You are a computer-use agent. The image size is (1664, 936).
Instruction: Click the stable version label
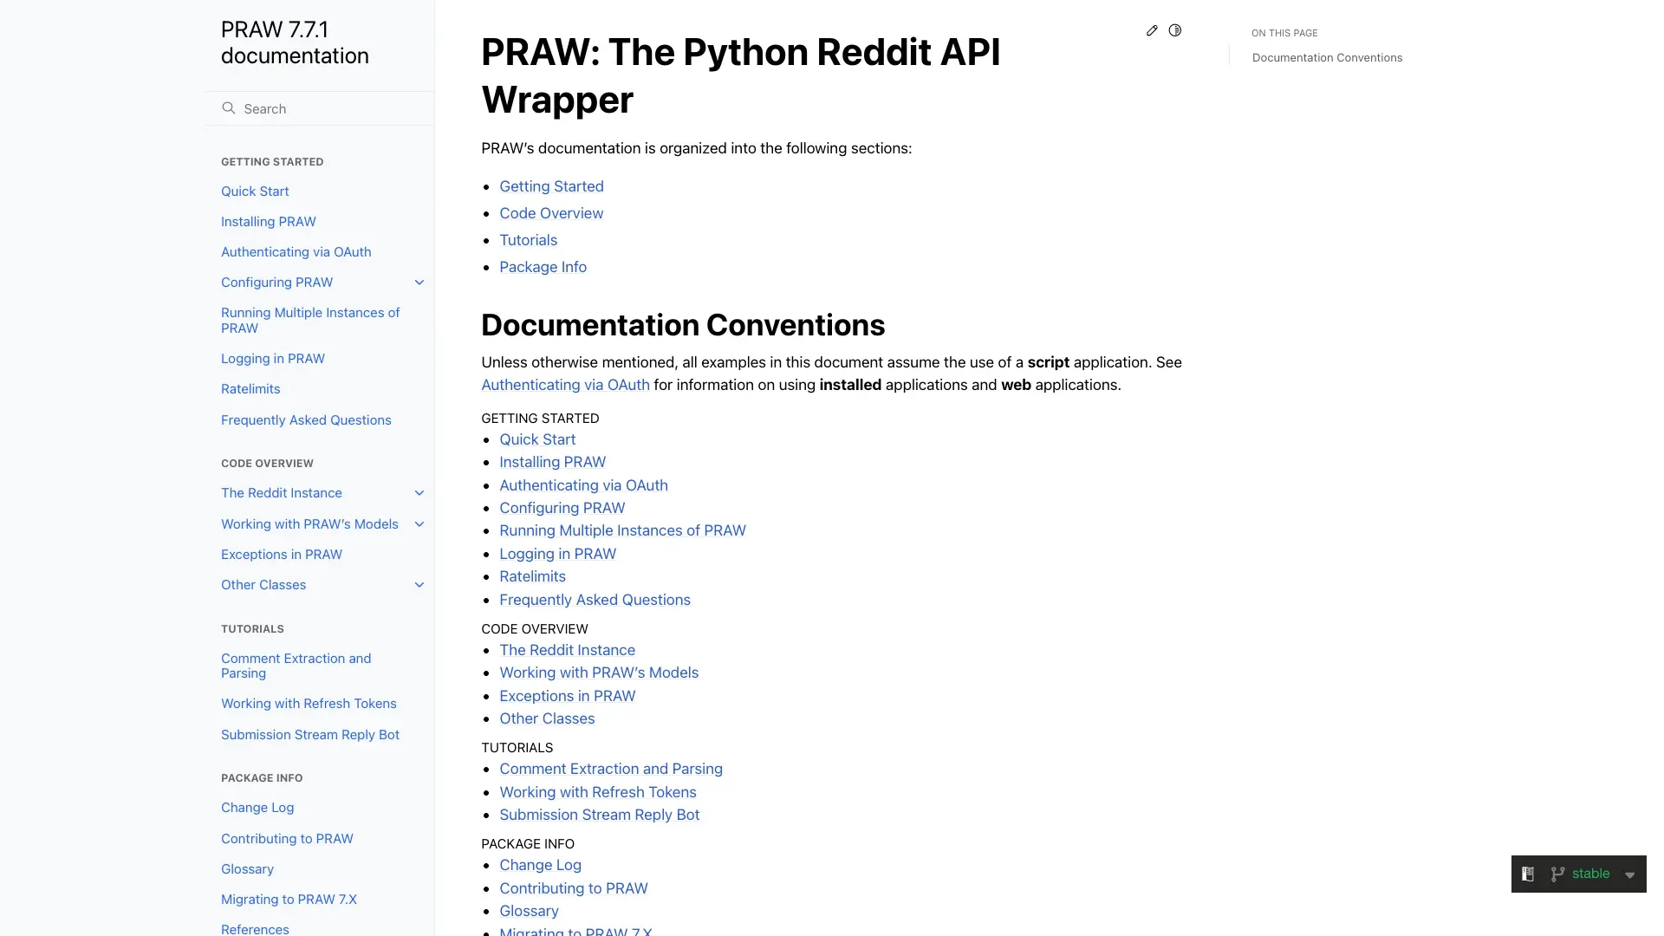pyautogui.click(x=1590, y=874)
